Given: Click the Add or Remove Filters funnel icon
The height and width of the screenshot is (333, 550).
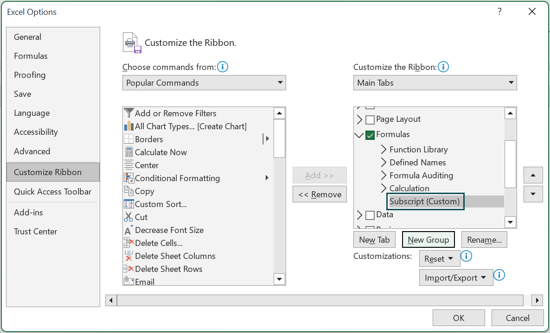Looking at the screenshot, I should click(129, 113).
